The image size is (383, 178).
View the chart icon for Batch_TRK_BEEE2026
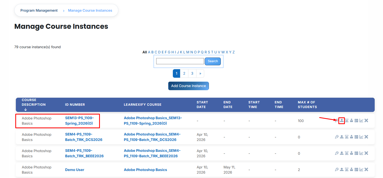click(x=361, y=153)
